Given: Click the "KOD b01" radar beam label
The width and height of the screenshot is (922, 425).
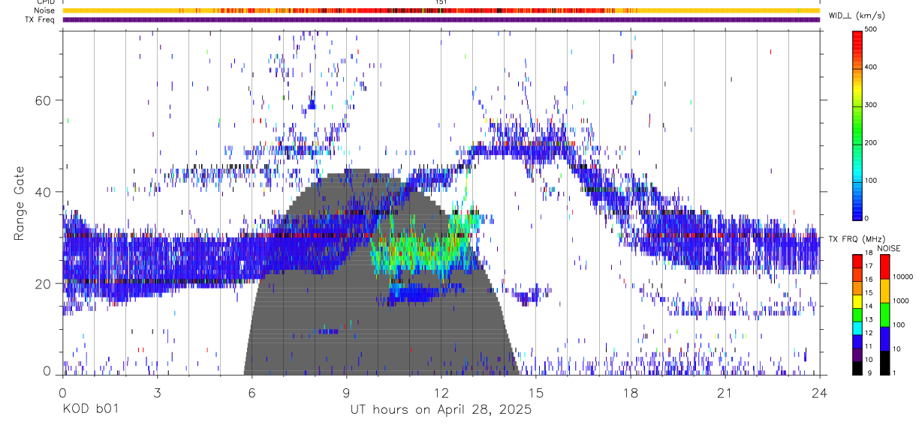Looking at the screenshot, I should tap(90, 409).
